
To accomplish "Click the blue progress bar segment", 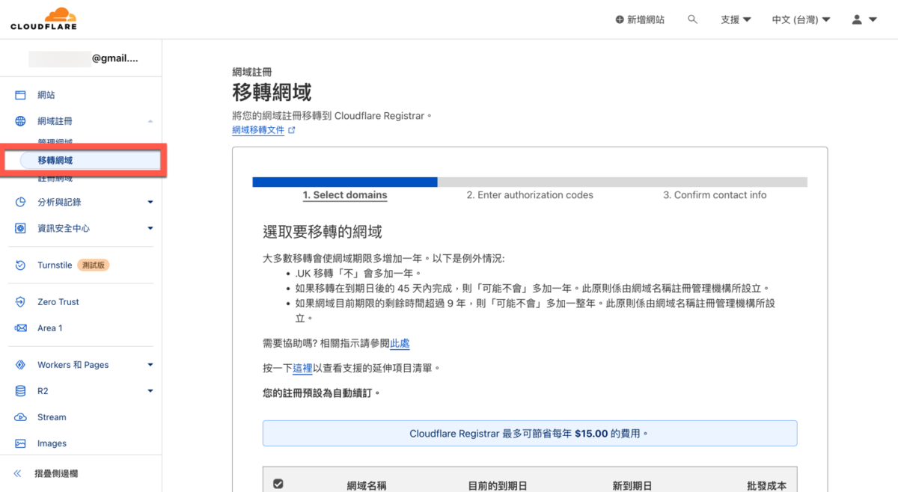I will (345, 182).
